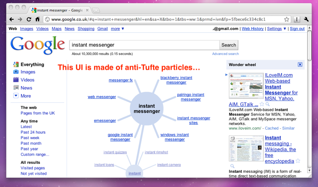
Task: Filter results to Past 24 hours
Action: [33, 132]
